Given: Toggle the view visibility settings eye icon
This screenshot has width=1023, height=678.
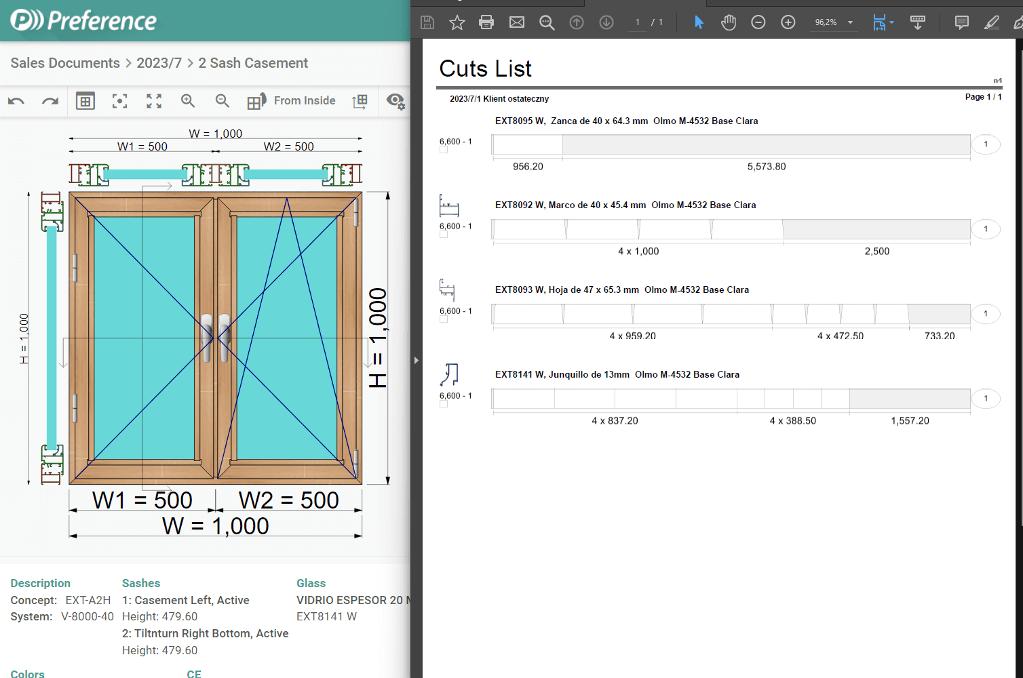Looking at the screenshot, I should (x=395, y=101).
